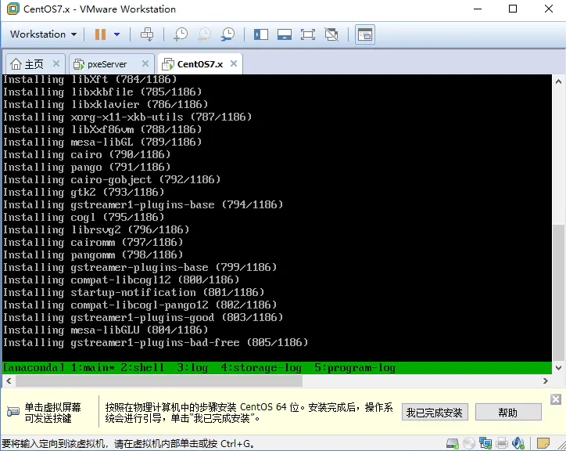This screenshot has height=451, width=566.
Task: Switch to Unity mode
Action: (x=331, y=34)
